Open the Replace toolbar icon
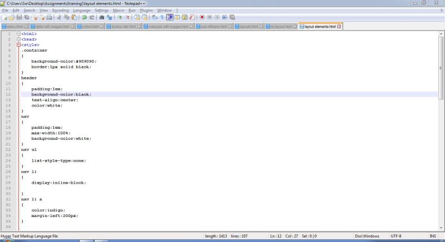 pos(109,17)
